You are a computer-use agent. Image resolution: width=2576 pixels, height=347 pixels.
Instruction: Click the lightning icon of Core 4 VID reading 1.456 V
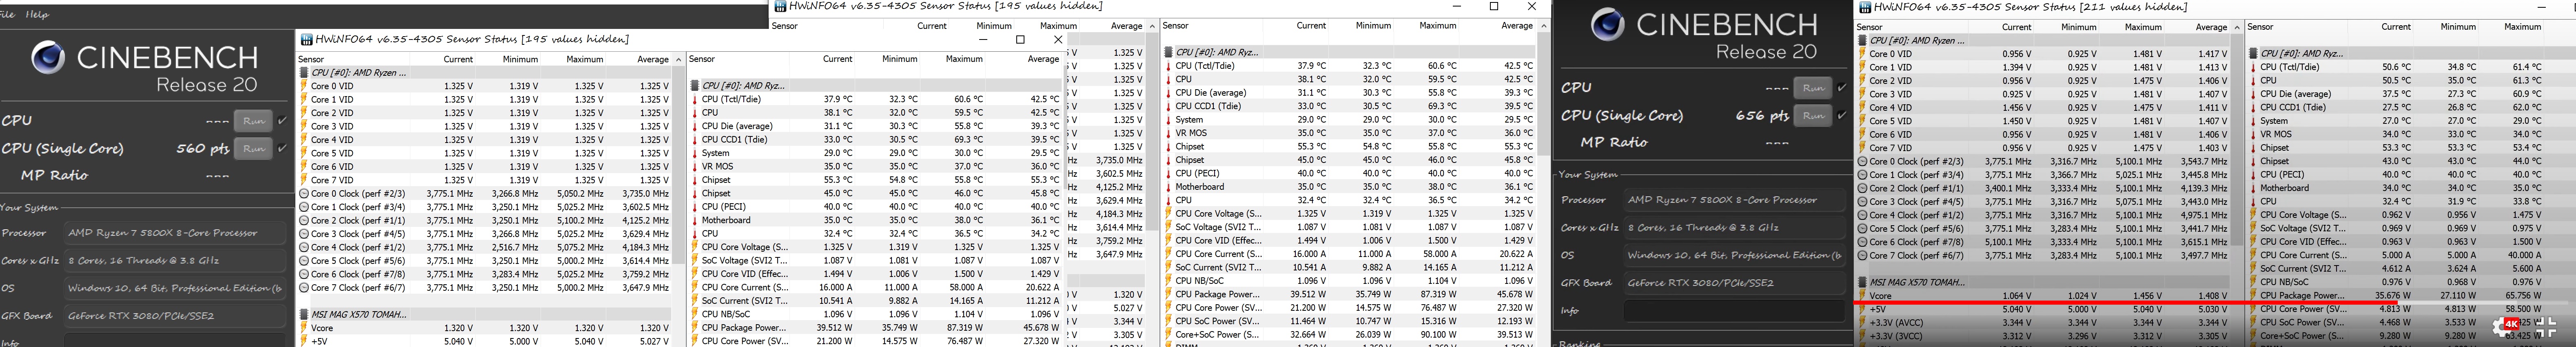pos(1862,108)
